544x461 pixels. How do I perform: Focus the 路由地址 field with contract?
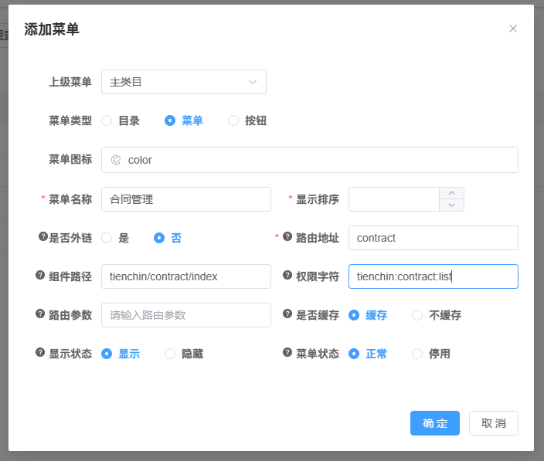pyautogui.click(x=433, y=238)
